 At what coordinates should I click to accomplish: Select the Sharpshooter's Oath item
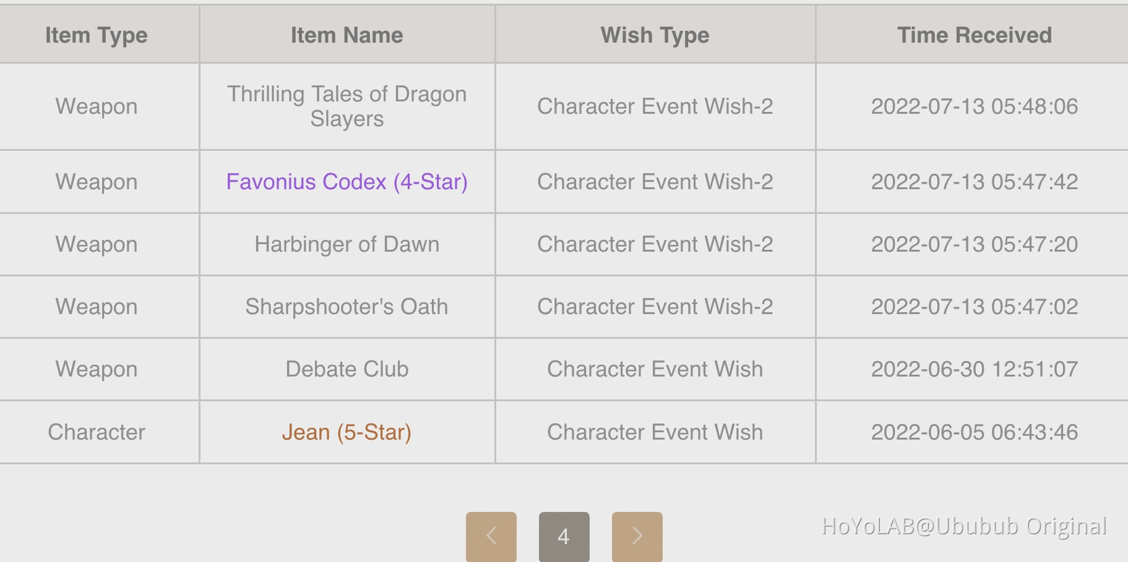[x=347, y=307]
